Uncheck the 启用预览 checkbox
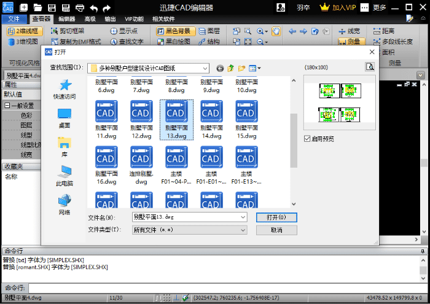This screenshot has height=304, width=430. click(307, 139)
